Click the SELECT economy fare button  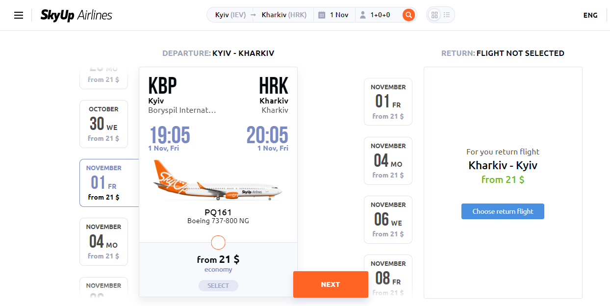coord(218,285)
